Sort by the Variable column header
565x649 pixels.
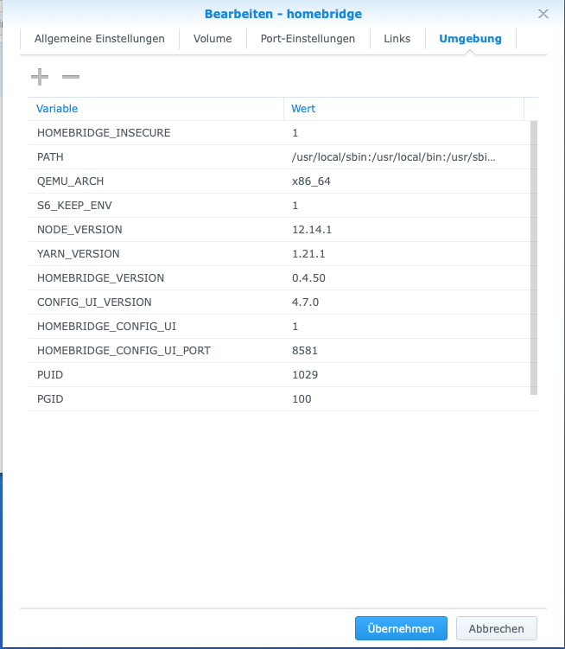pos(156,109)
